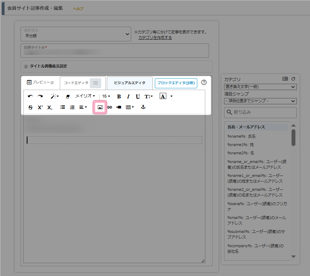Click the ブロックエディタ(β版) button
The width and height of the screenshot is (310, 276).
point(176,83)
